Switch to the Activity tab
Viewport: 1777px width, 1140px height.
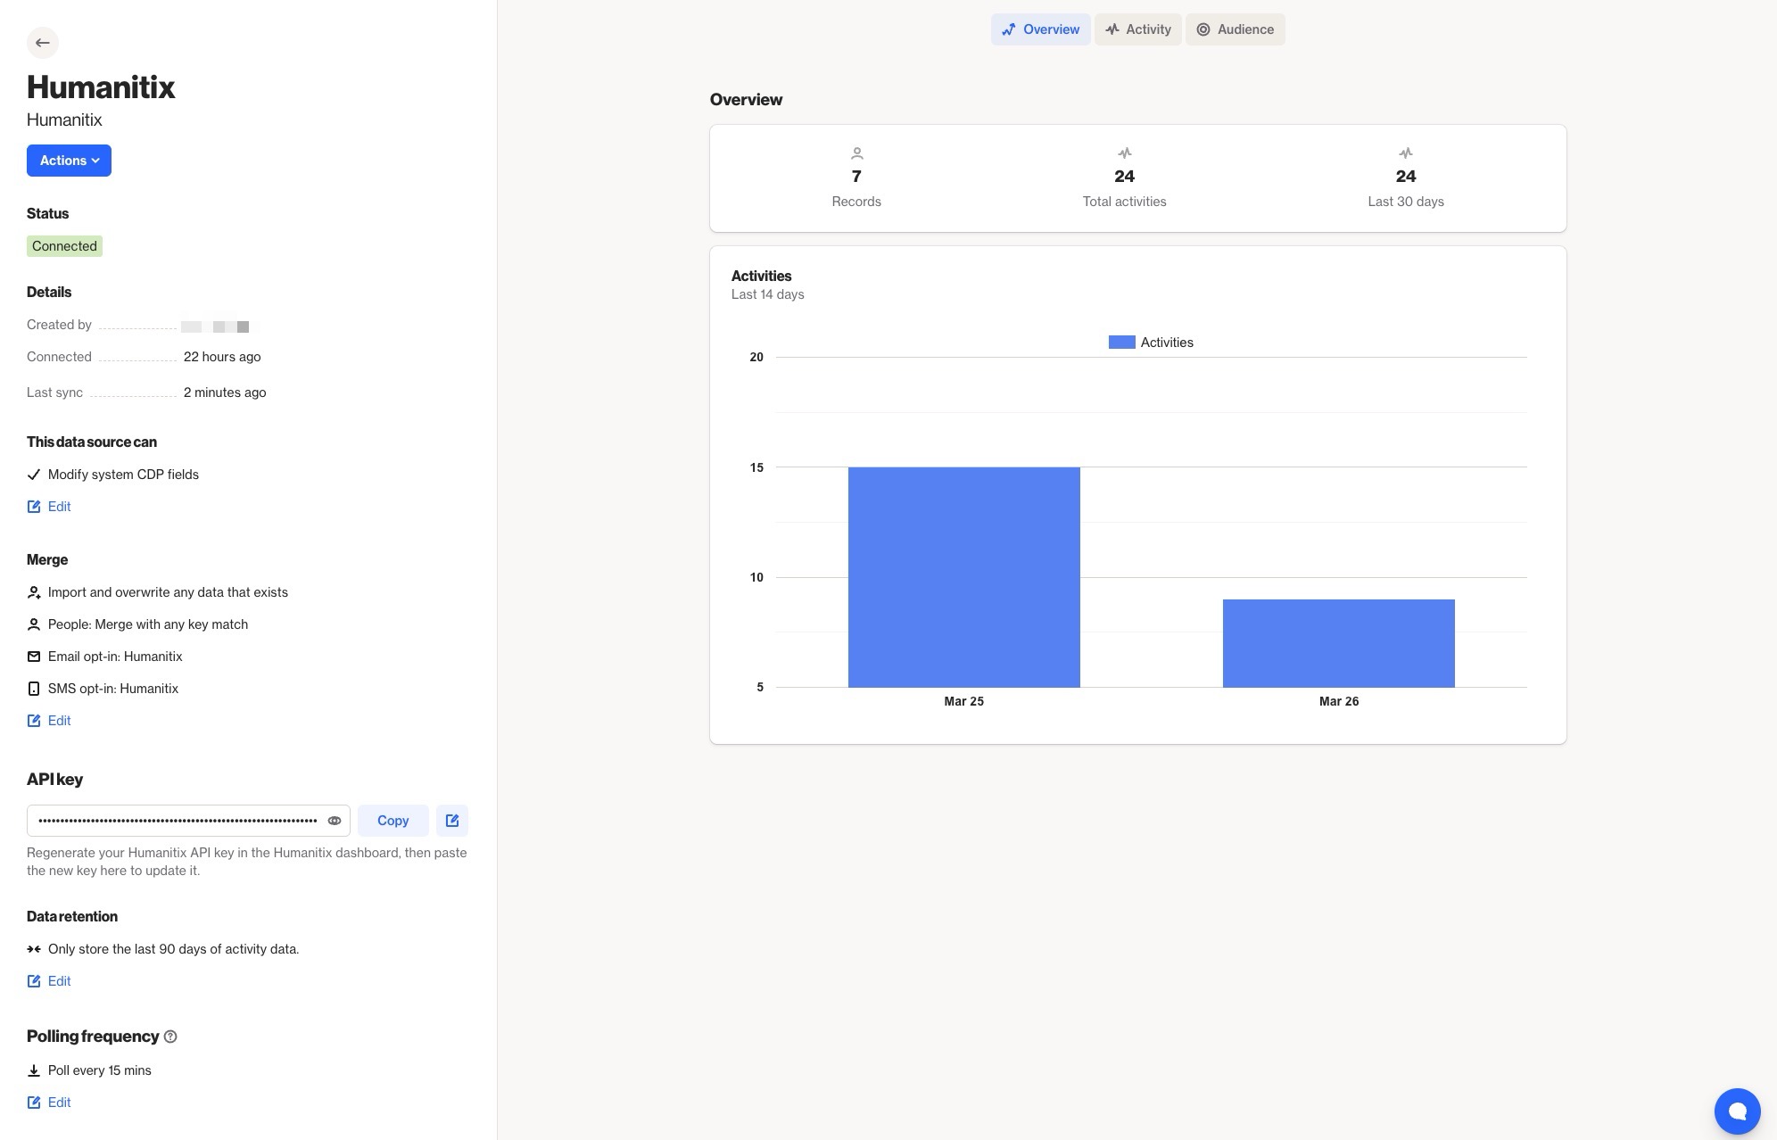1138,29
